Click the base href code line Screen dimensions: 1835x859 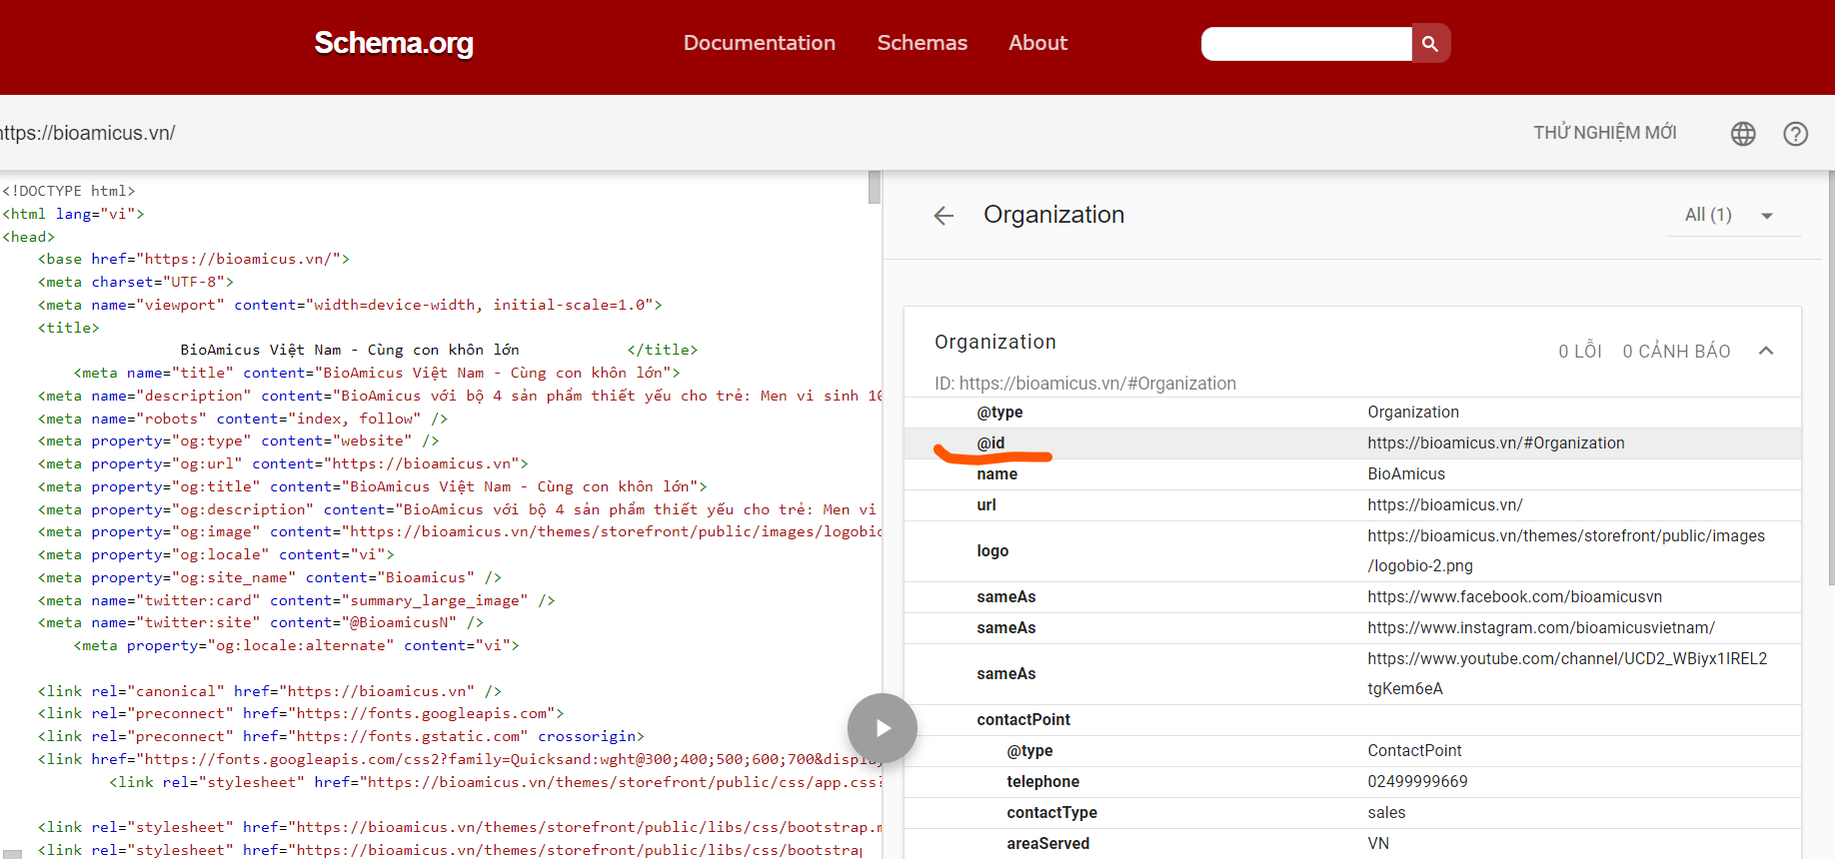click(194, 259)
